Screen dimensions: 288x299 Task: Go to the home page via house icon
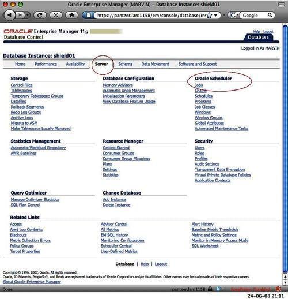72,15
